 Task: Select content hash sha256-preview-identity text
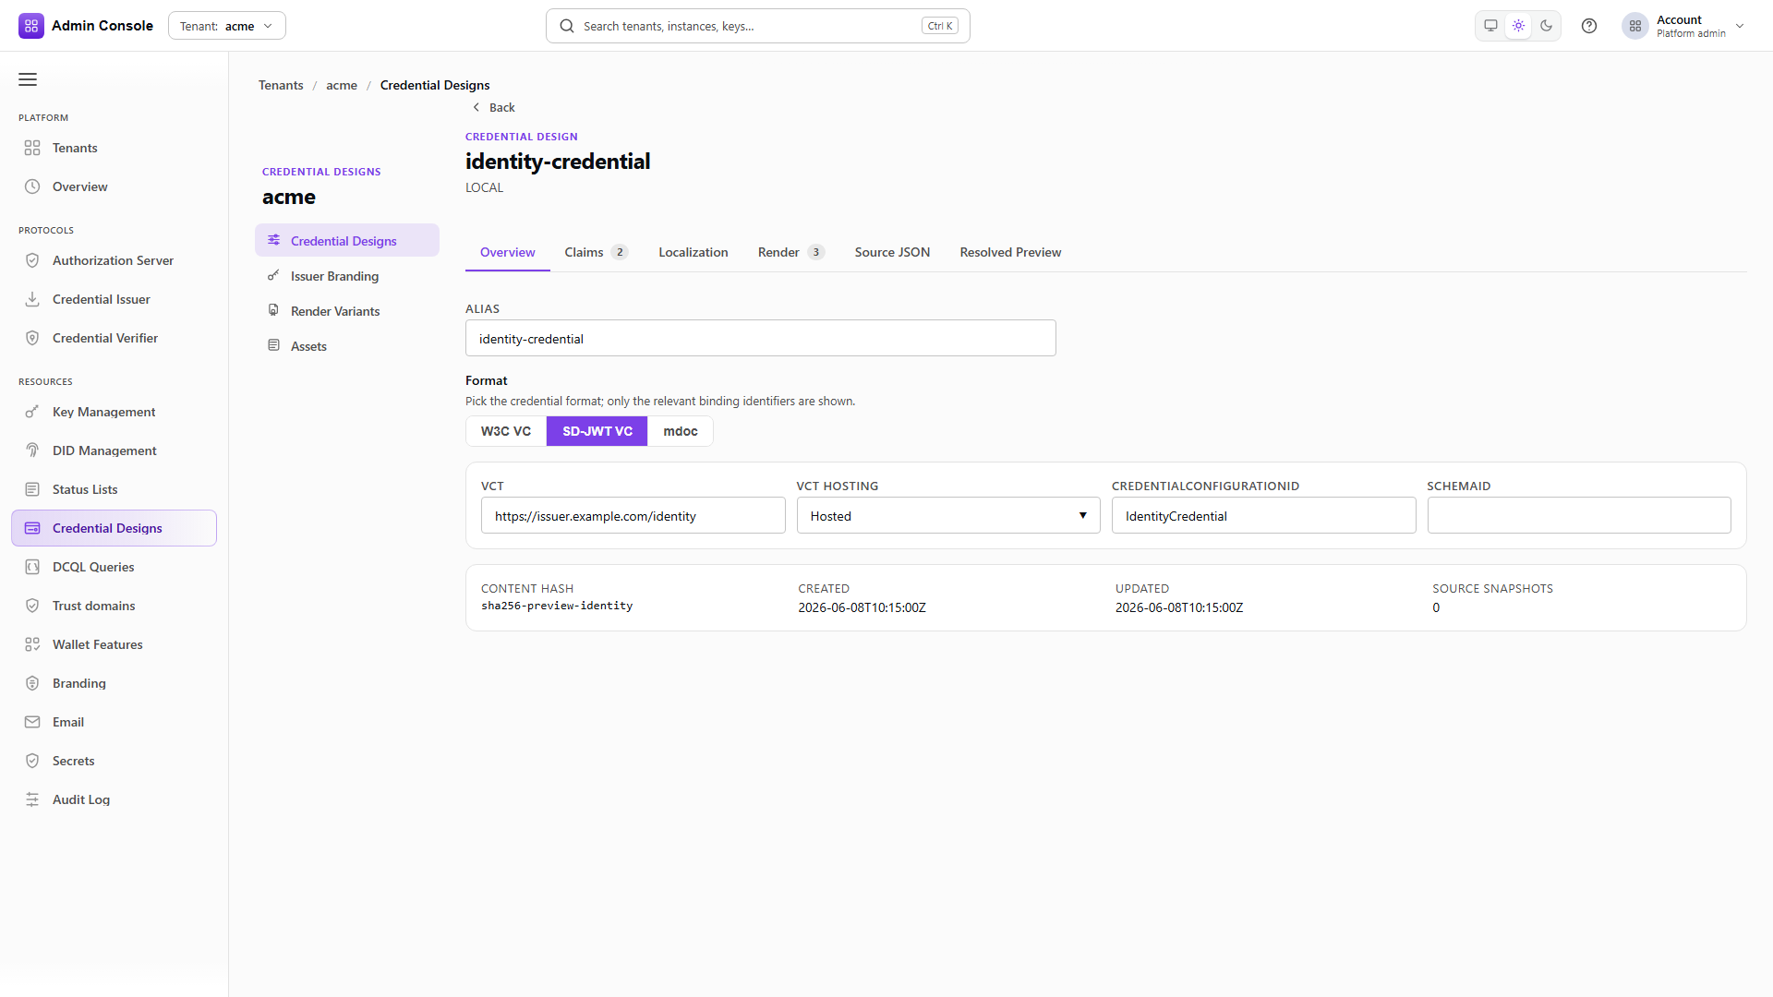coord(557,606)
